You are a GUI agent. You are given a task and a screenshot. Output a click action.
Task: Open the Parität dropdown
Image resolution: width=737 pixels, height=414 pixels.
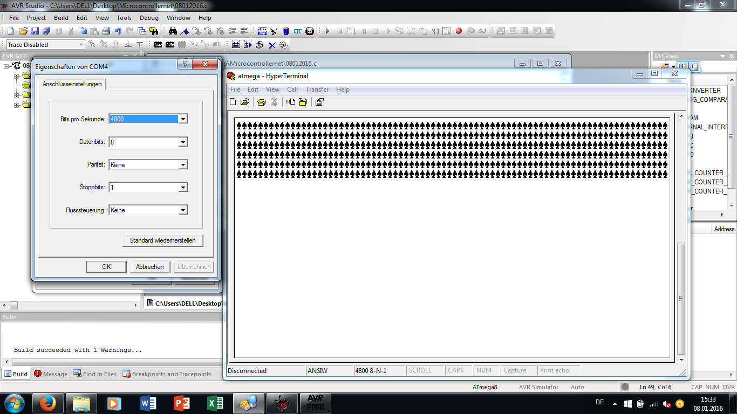(183, 165)
